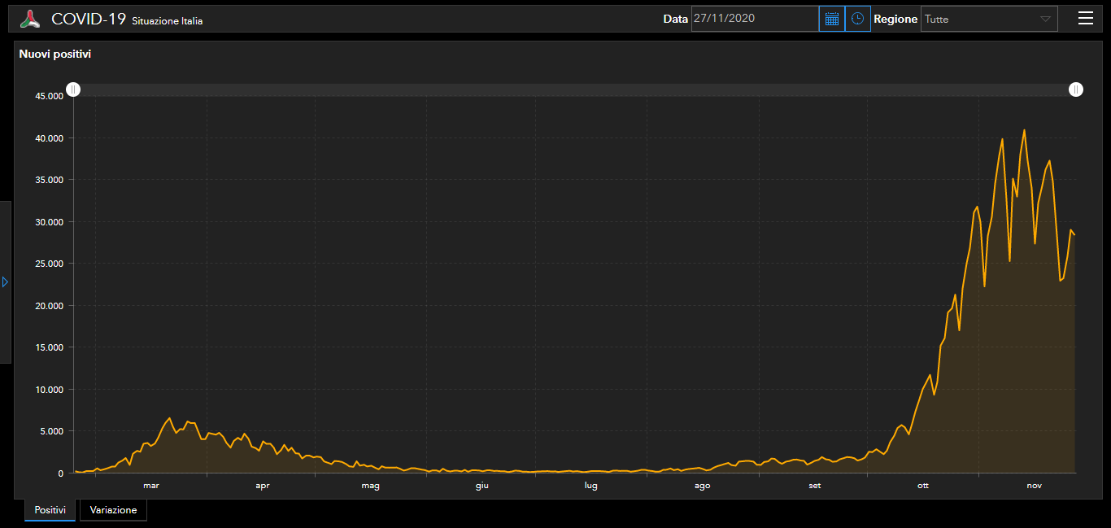Click the 40.000 y-axis label
The width and height of the screenshot is (1111, 528).
47,138
